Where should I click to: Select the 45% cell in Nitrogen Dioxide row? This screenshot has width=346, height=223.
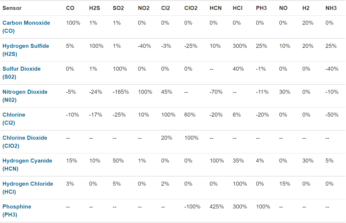click(x=166, y=92)
